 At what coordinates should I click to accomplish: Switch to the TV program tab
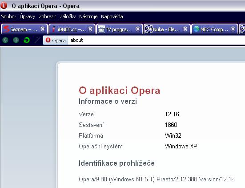pyautogui.click(x=120, y=29)
